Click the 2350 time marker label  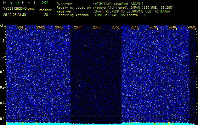point(191,27)
